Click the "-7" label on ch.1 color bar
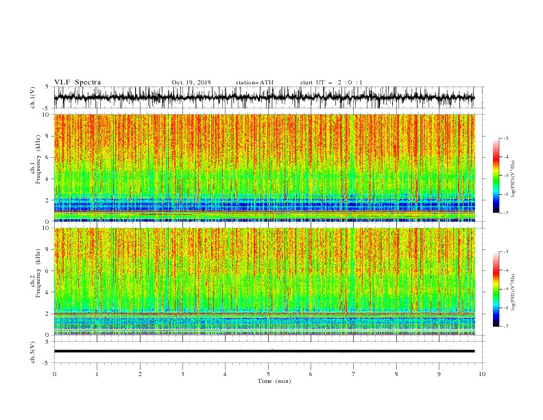This screenshot has width=543, height=420. tap(506, 213)
